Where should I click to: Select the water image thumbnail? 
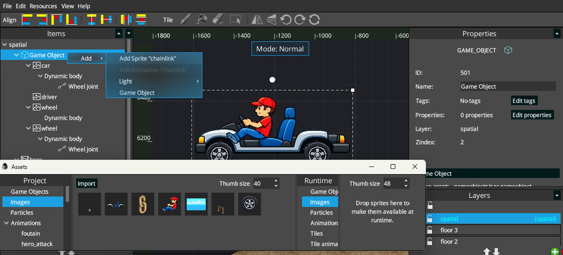click(x=196, y=204)
